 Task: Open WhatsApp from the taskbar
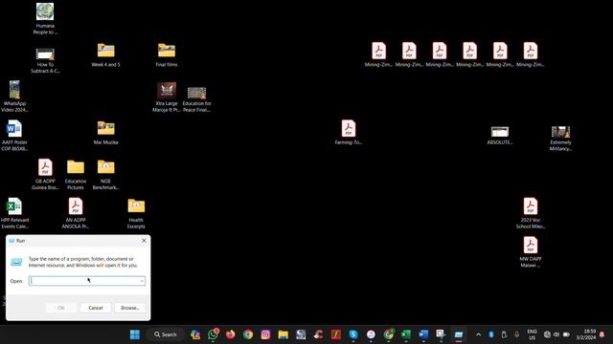(x=213, y=334)
